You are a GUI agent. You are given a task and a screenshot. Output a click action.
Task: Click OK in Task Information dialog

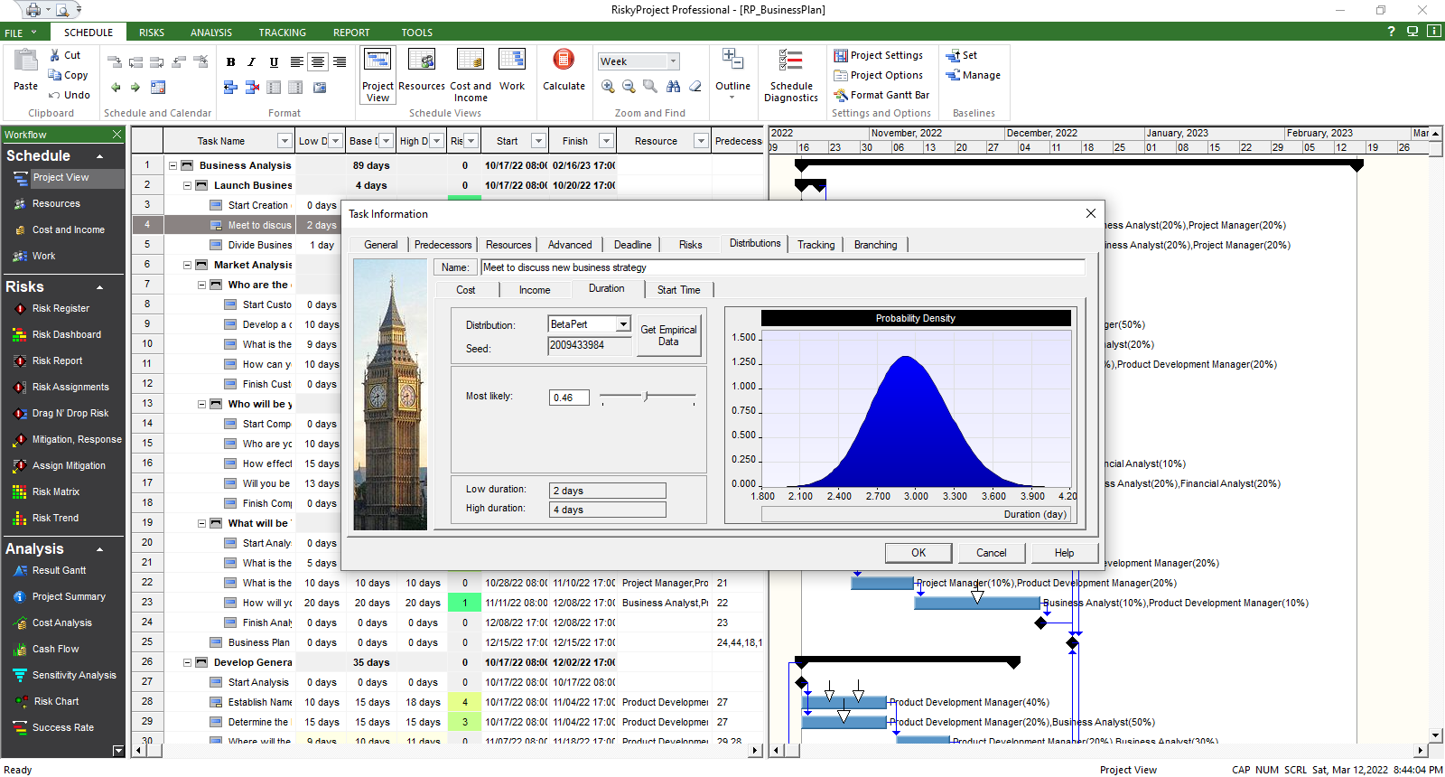point(918,553)
